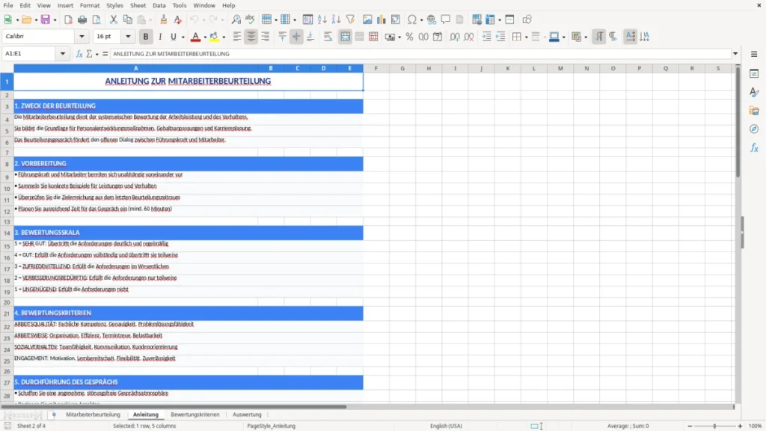Insert Comment icon in toolbar

click(446, 19)
